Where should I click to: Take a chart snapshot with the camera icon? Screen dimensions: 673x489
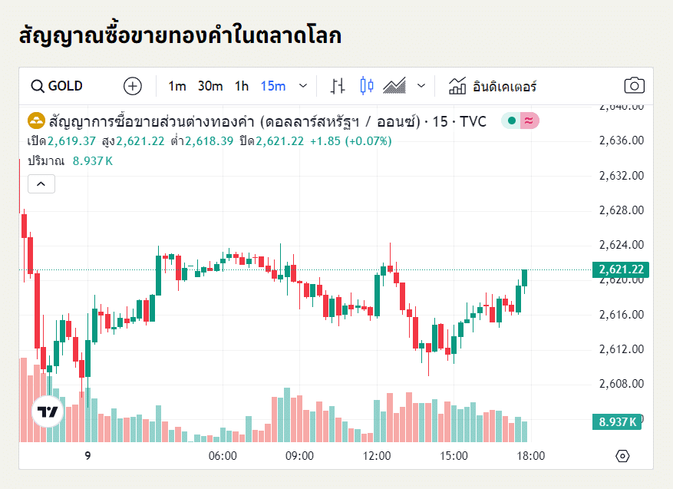pos(634,86)
